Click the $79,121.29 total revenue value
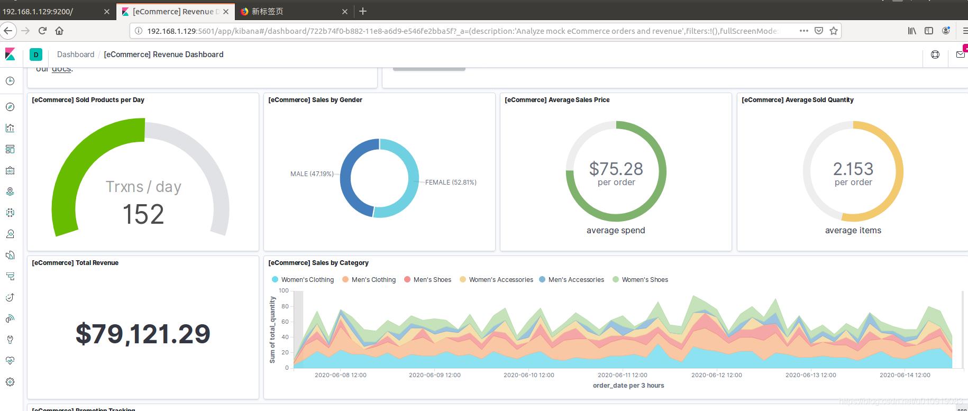The image size is (968, 411). 143,334
